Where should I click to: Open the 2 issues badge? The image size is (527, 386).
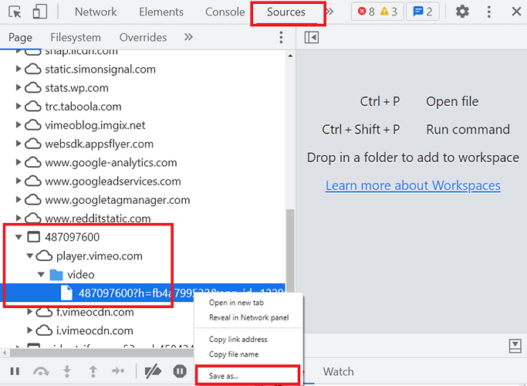423,12
